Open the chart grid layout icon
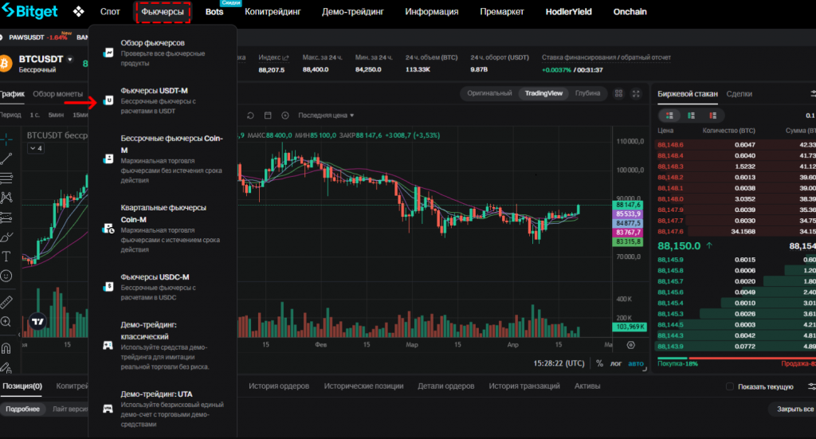Screen dimensions: 816x439 pyautogui.click(x=618, y=94)
